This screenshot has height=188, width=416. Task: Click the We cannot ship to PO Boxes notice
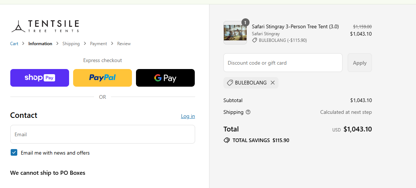(x=48, y=173)
